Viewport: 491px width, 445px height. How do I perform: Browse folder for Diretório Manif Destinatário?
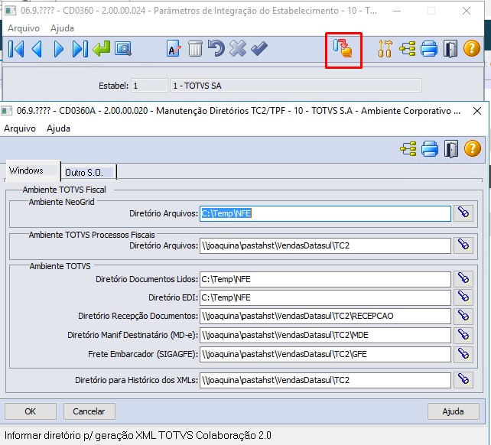point(463,335)
